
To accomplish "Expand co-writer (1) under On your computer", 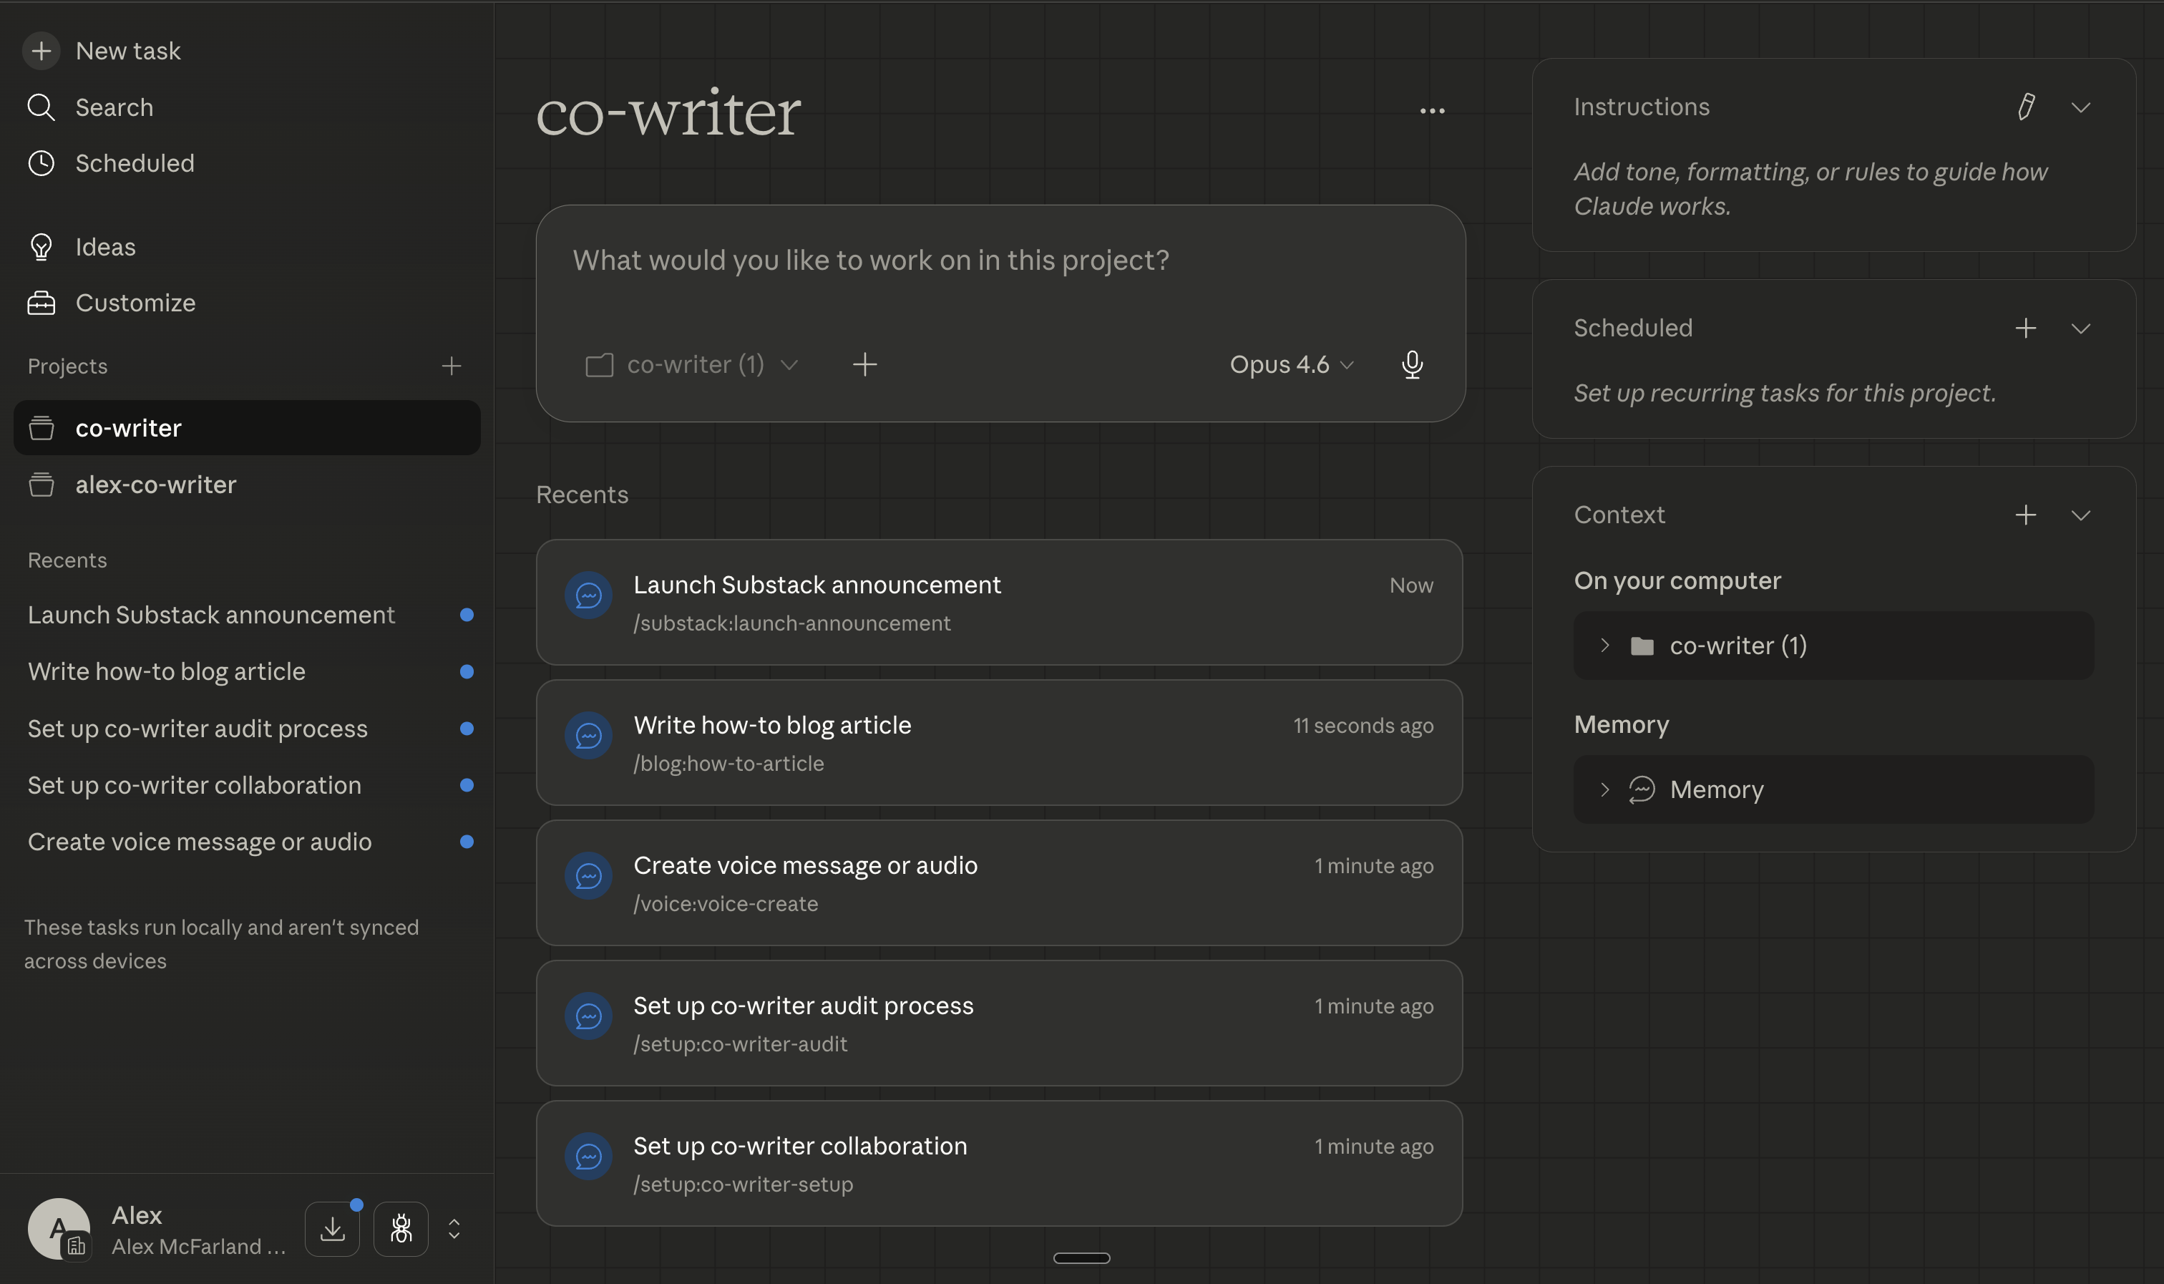I will [x=1604, y=646].
